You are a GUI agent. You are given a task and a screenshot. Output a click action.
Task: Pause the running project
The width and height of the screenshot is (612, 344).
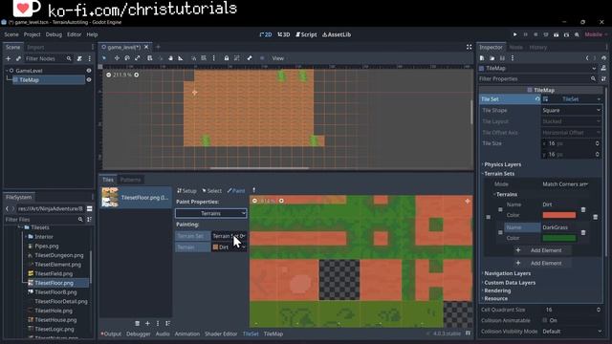525,34
